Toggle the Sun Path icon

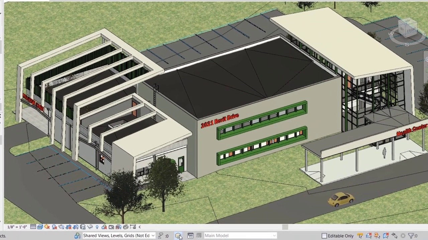[x=47, y=227]
